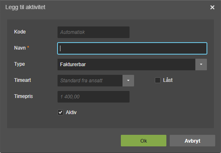Cancel with the Avbryt button

point(192,141)
